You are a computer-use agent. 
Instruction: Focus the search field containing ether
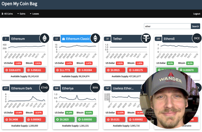pos(167,26)
